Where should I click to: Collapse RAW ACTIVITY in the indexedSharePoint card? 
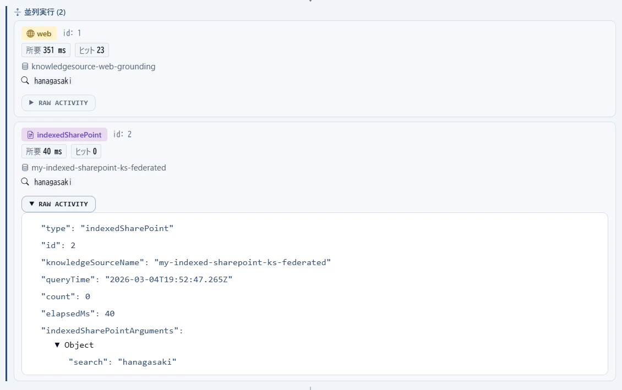(x=58, y=204)
